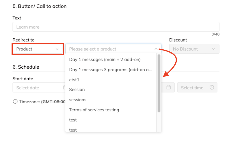
Task: Select 'Day 1 messages (main + 2 add-on)'
Action: point(105,59)
